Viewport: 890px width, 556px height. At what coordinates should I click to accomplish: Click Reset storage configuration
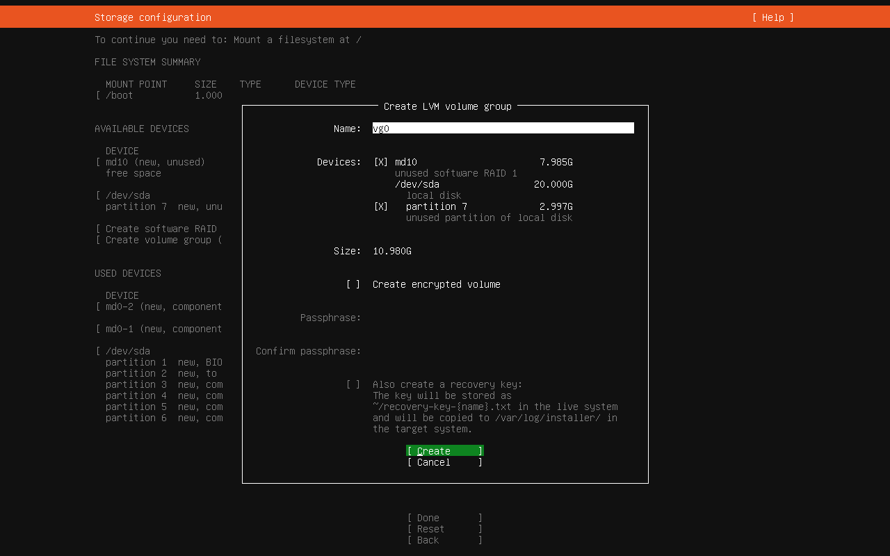tap(444, 529)
